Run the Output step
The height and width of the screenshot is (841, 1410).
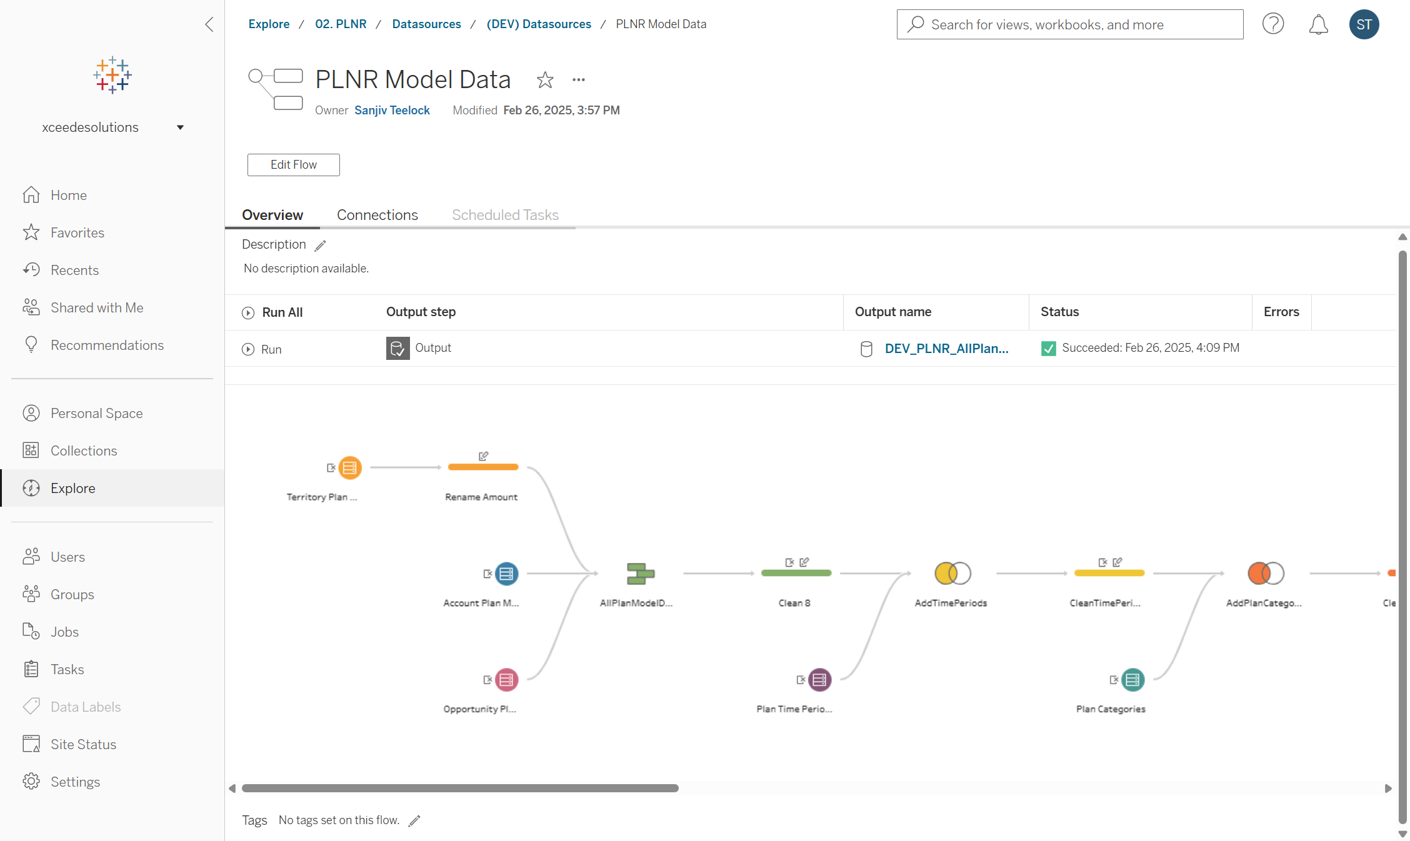(261, 349)
